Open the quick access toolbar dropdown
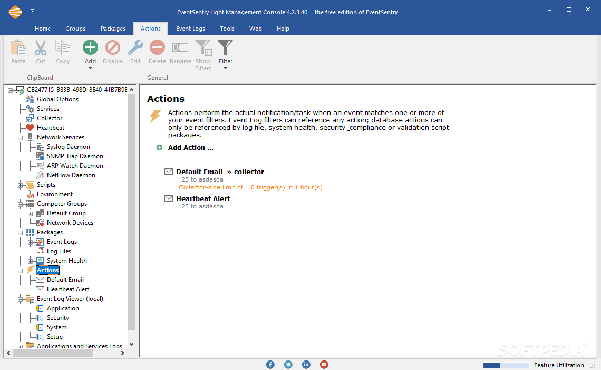This screenshot has width=601, height=370. pos(32,11)
